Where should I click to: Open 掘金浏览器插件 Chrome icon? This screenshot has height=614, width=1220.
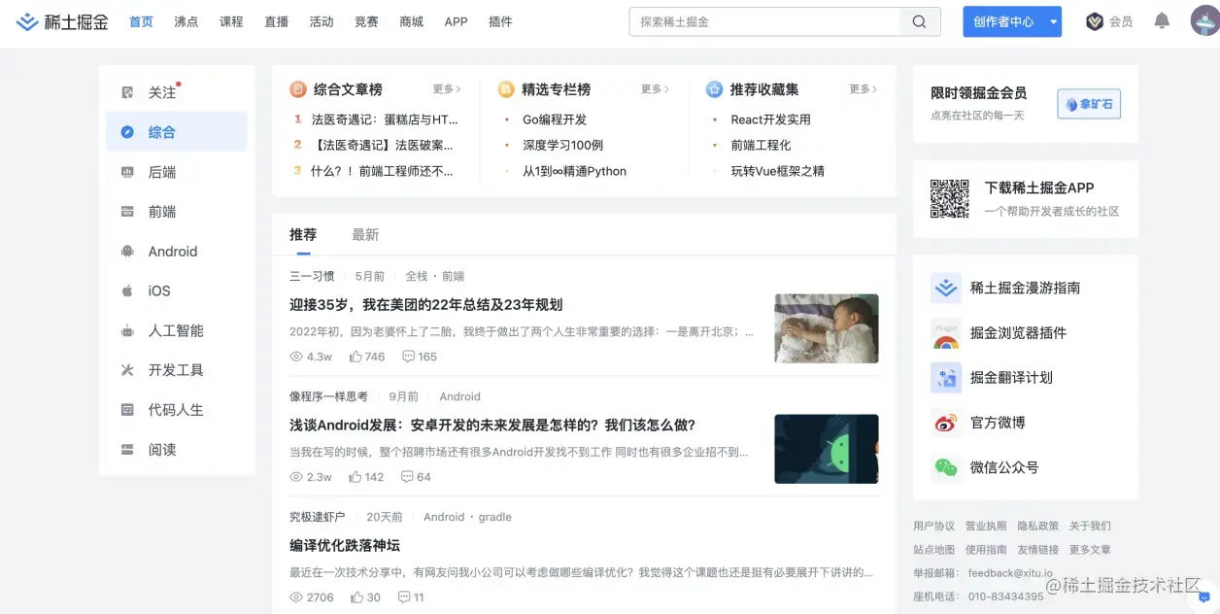click(x=946, y=333)
